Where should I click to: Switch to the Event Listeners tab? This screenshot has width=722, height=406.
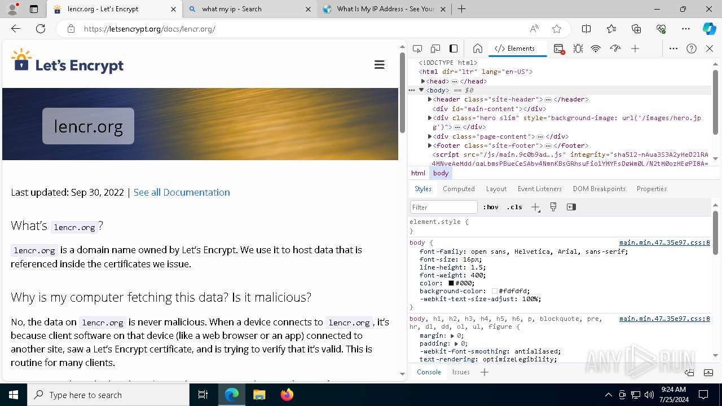coord(540,189)
